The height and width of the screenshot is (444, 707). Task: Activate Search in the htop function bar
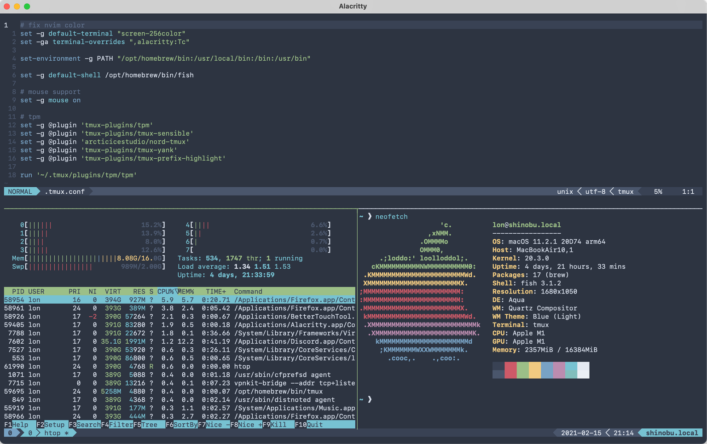click(88, 425)
